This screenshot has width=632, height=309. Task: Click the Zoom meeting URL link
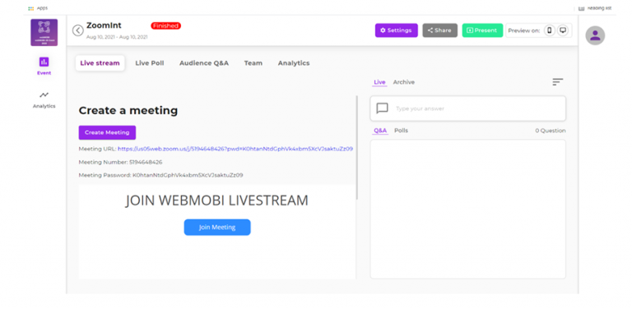[x=235, y=149]
